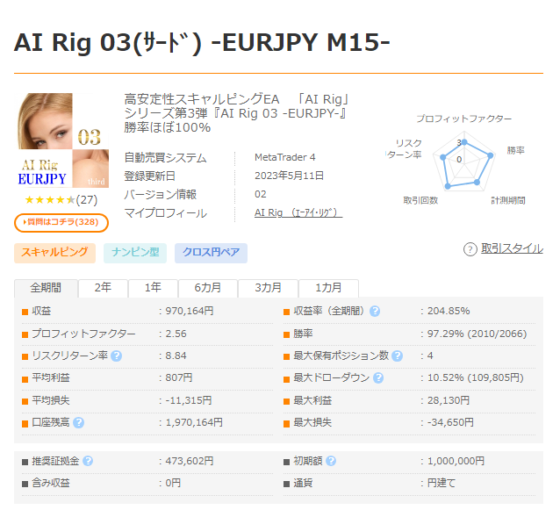560x510 pixels.
Task: Click the 平均利益 value 807円
Action: click(x=178, y=377)
